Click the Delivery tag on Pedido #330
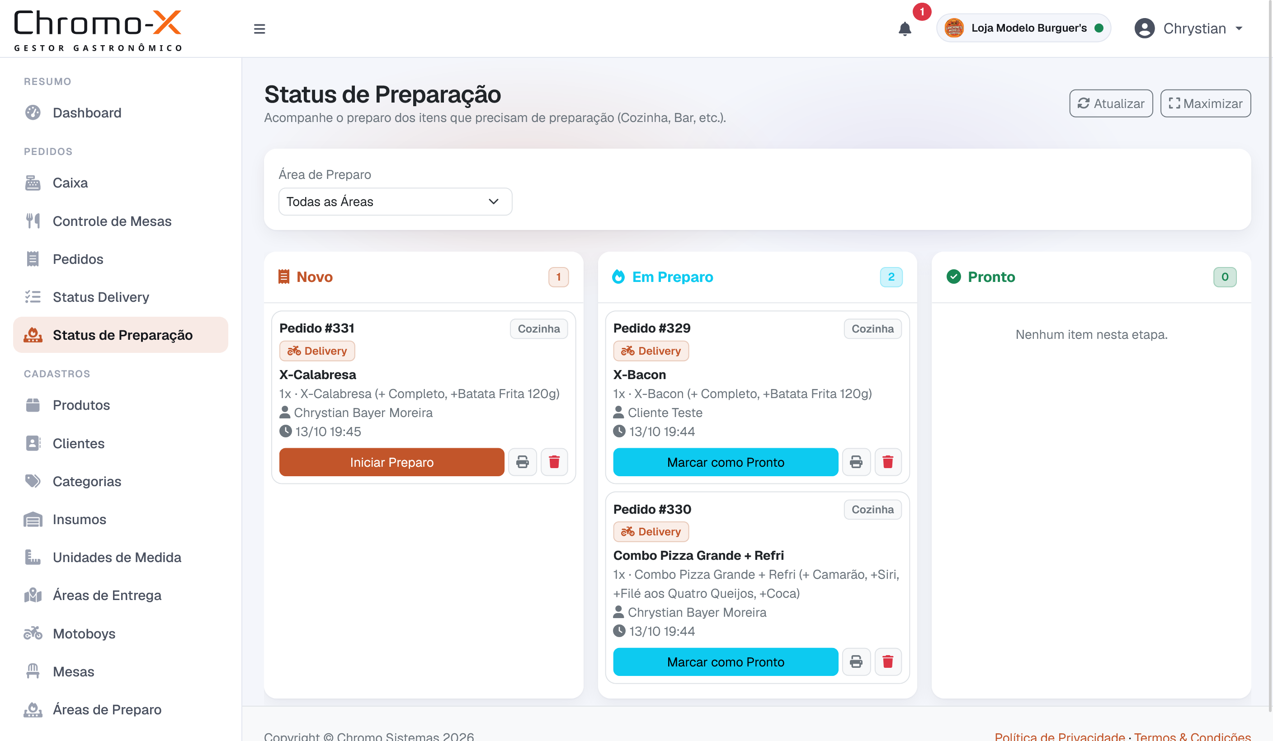Viewport: 1273px width, 741px height. click(x=651, y=531)
